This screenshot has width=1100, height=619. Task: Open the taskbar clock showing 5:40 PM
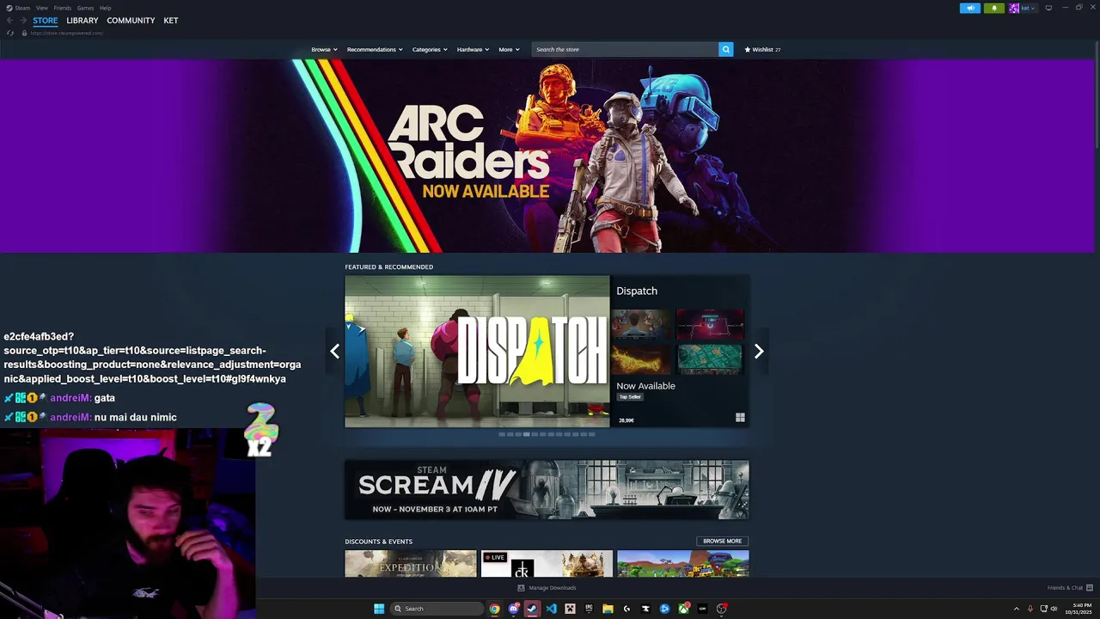(1079, 609)
